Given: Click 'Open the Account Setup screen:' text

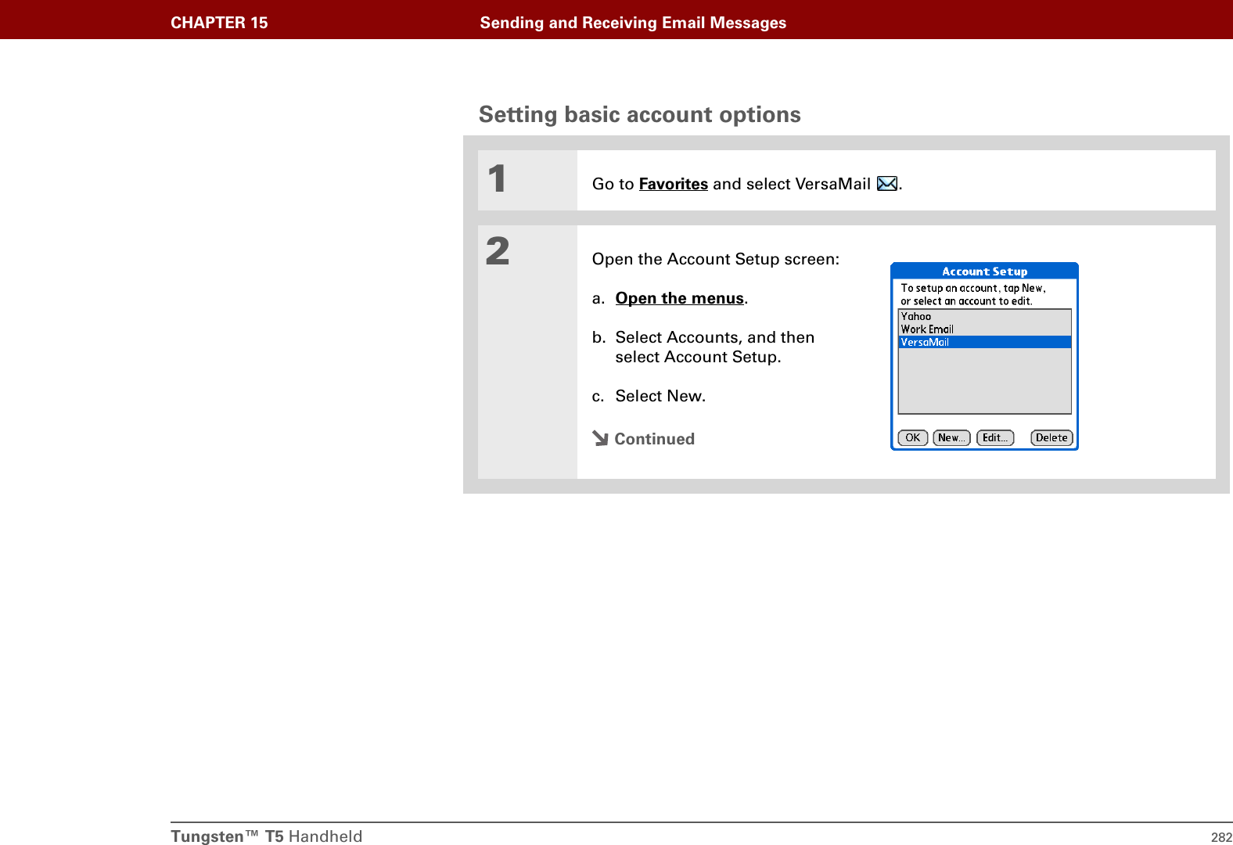Looking at the screenshot, I should click(715, 259).
